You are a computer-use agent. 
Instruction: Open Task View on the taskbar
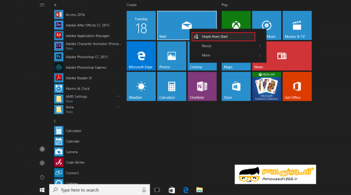point(157,190)
